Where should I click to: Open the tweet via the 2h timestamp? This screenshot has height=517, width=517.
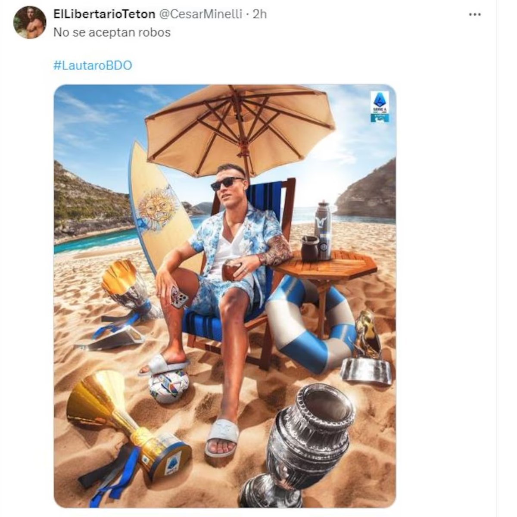coord(259,14)
